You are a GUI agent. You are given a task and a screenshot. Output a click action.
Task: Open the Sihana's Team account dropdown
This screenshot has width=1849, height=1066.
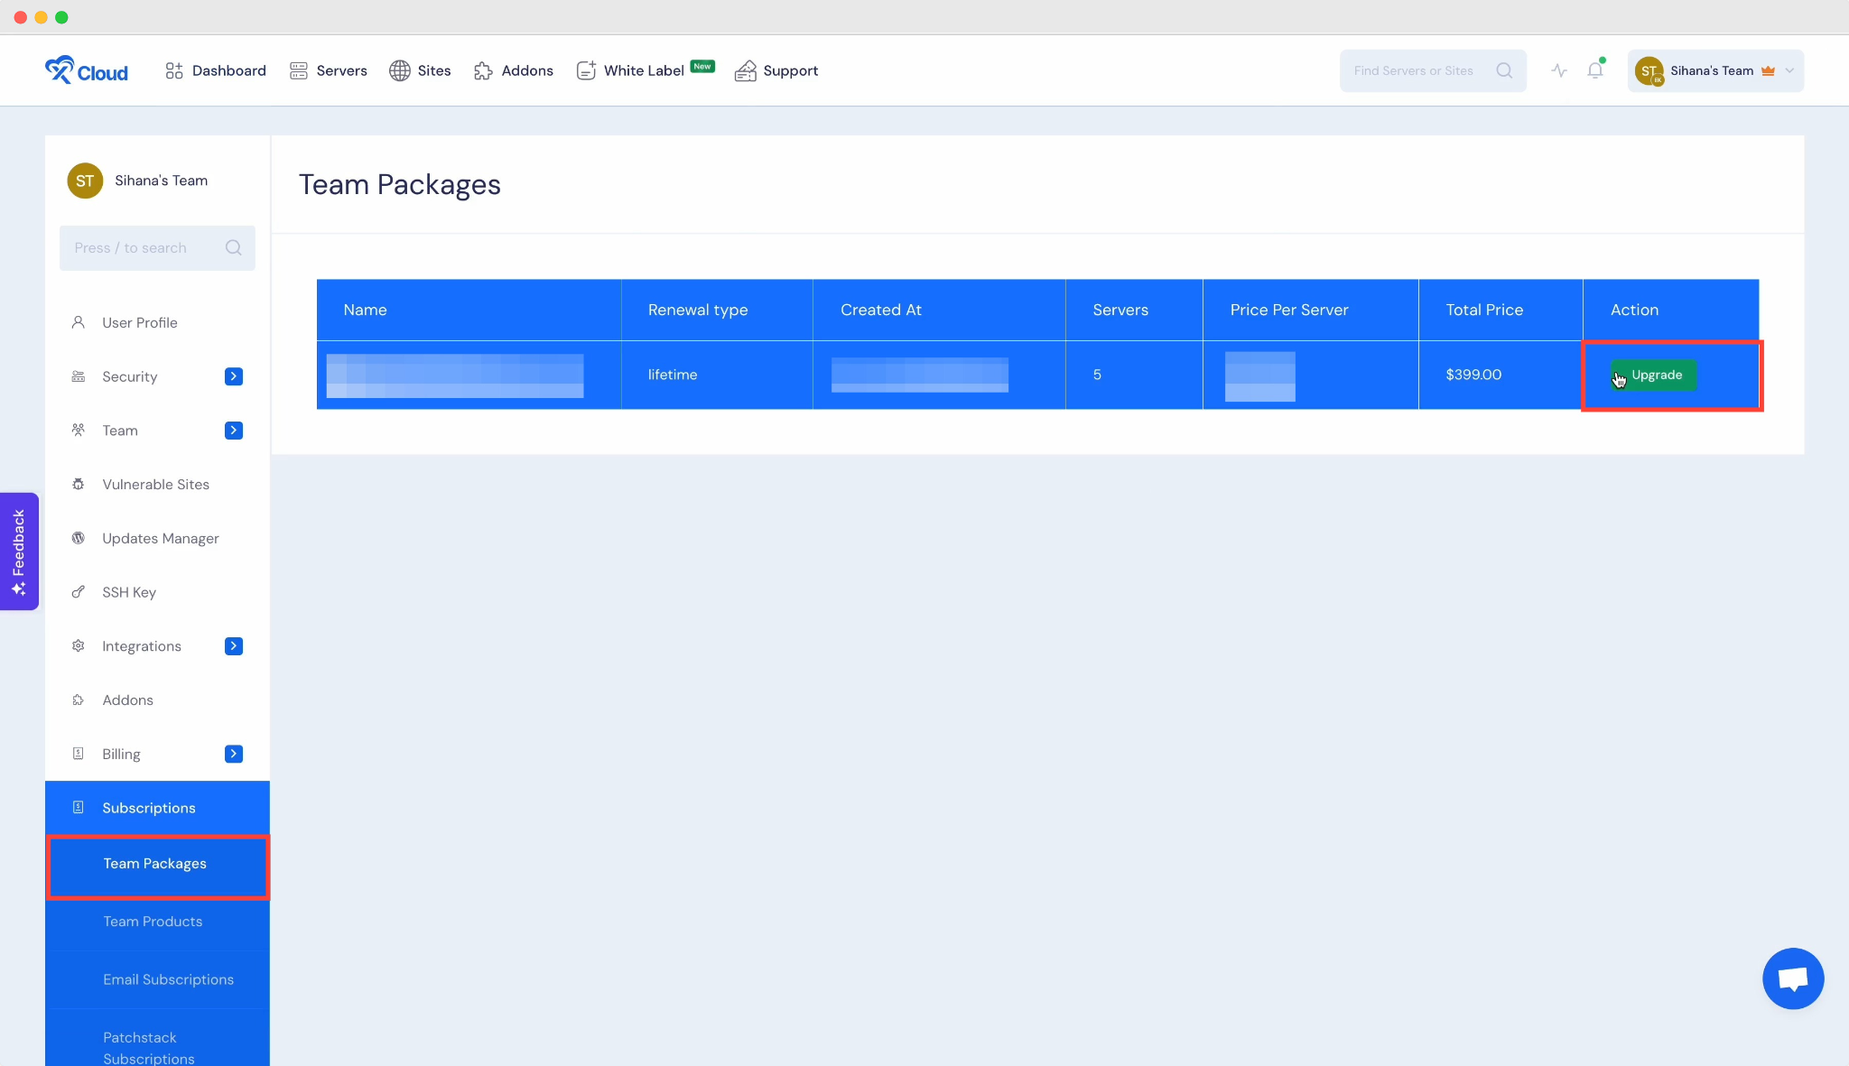[1713, 70]
